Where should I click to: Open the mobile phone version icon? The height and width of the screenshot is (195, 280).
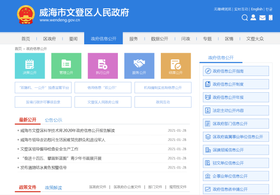point(271,18)
